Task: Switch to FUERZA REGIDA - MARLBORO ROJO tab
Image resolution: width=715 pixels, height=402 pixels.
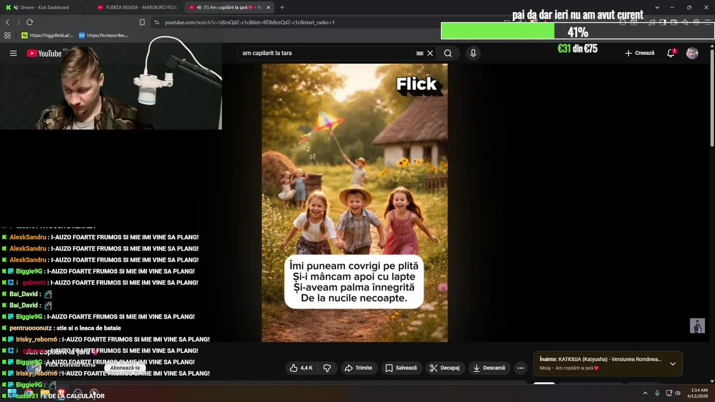Action: [x=137, y=7]
